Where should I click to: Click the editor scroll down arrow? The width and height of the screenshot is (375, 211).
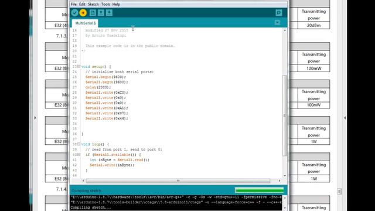285,176
